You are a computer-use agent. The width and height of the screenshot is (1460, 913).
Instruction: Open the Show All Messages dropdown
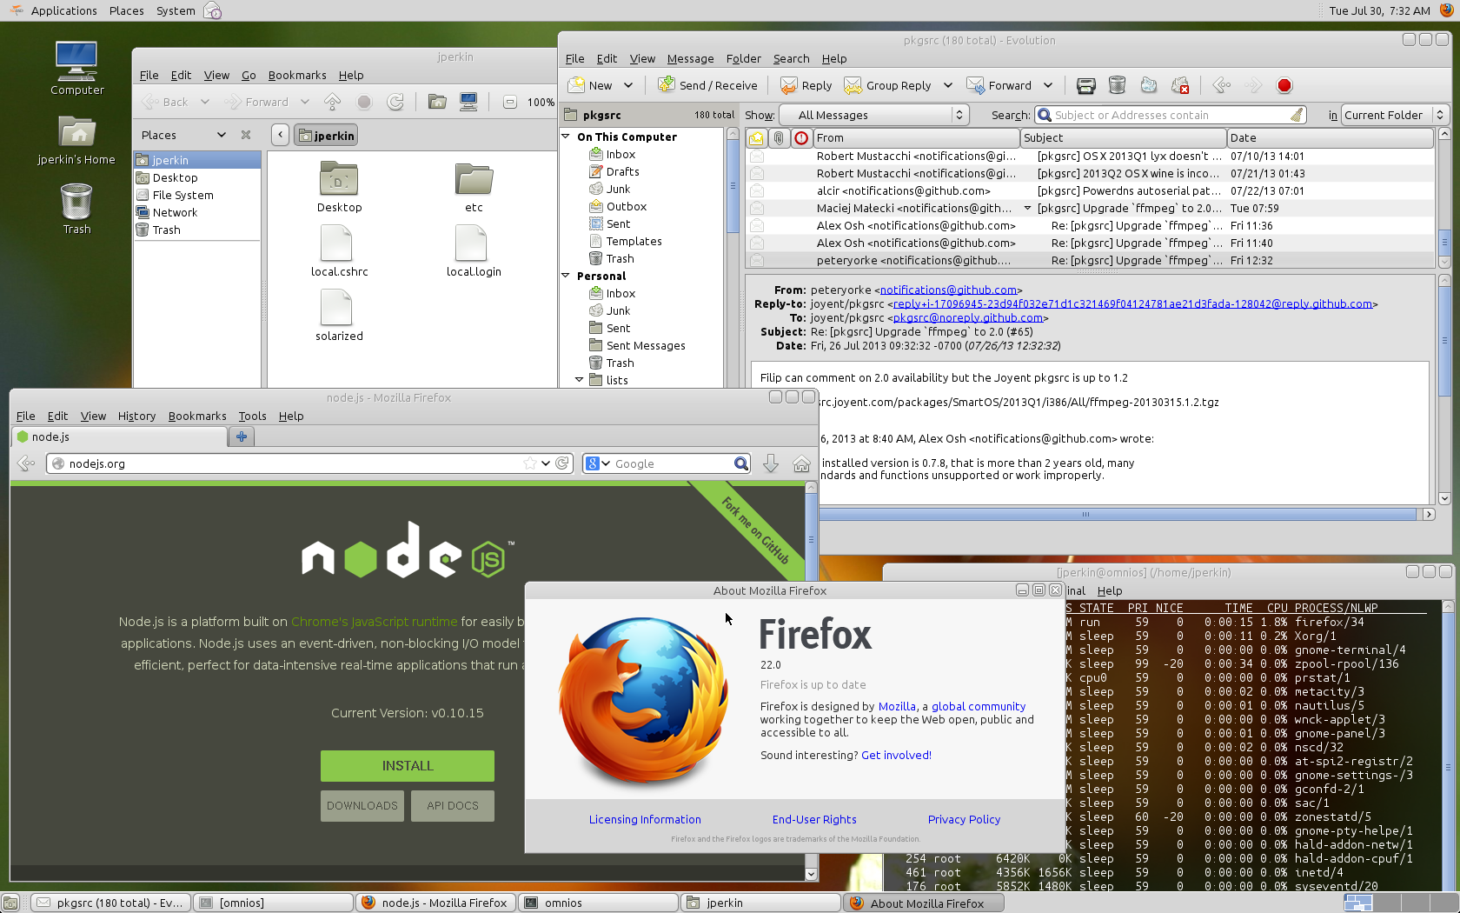[x=873, y=115]
